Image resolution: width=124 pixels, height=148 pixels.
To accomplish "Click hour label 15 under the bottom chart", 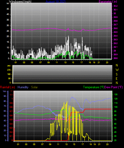I will point(74,145).
